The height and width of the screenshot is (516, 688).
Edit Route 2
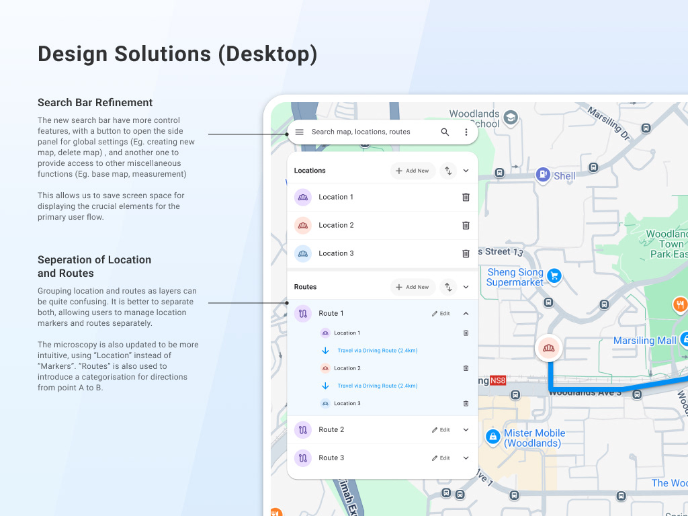[441, 430]
